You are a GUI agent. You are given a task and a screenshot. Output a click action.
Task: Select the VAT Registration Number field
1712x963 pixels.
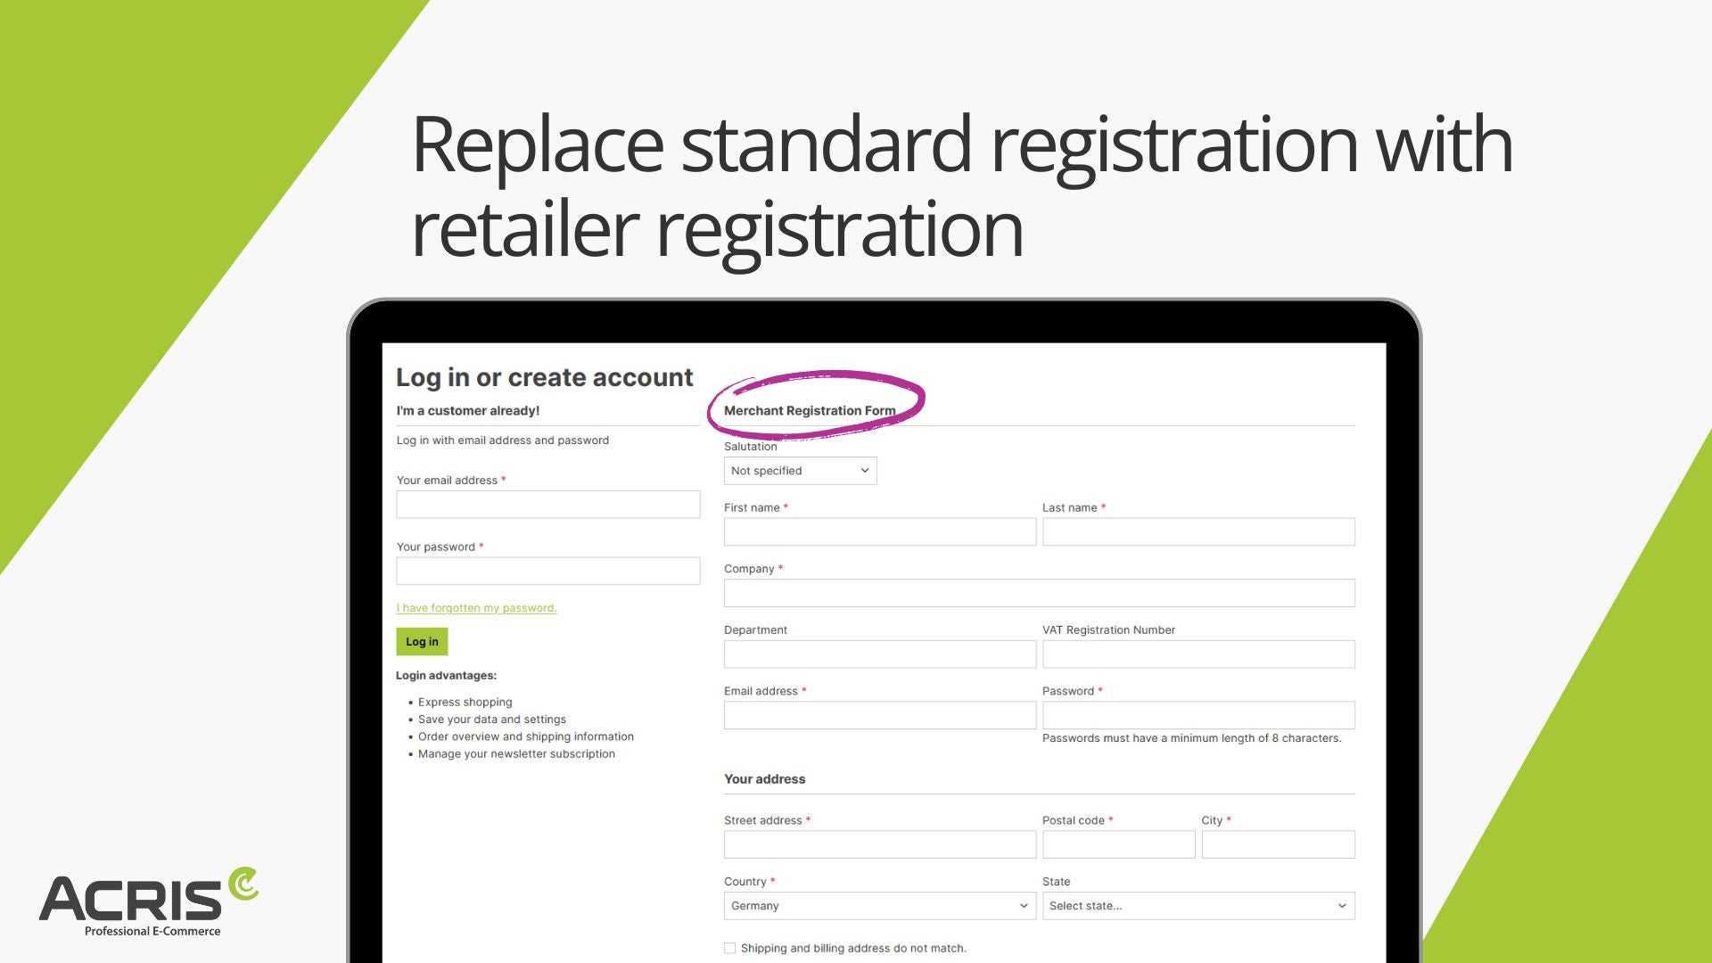pyautogui.click(x=1198, y=654)
